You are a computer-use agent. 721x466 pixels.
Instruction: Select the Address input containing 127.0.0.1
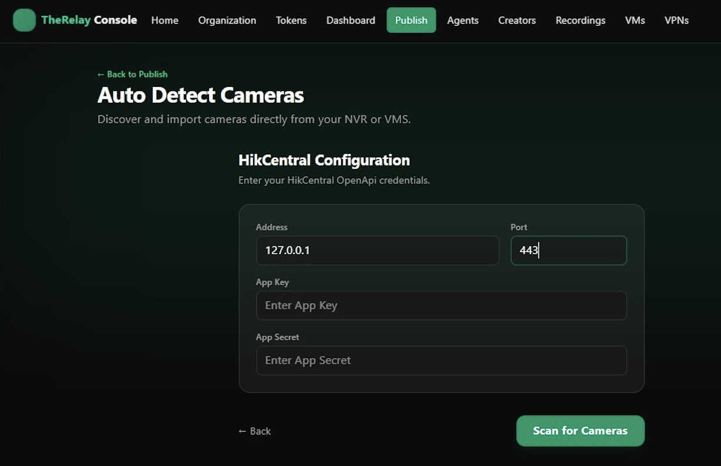(377, 250)
